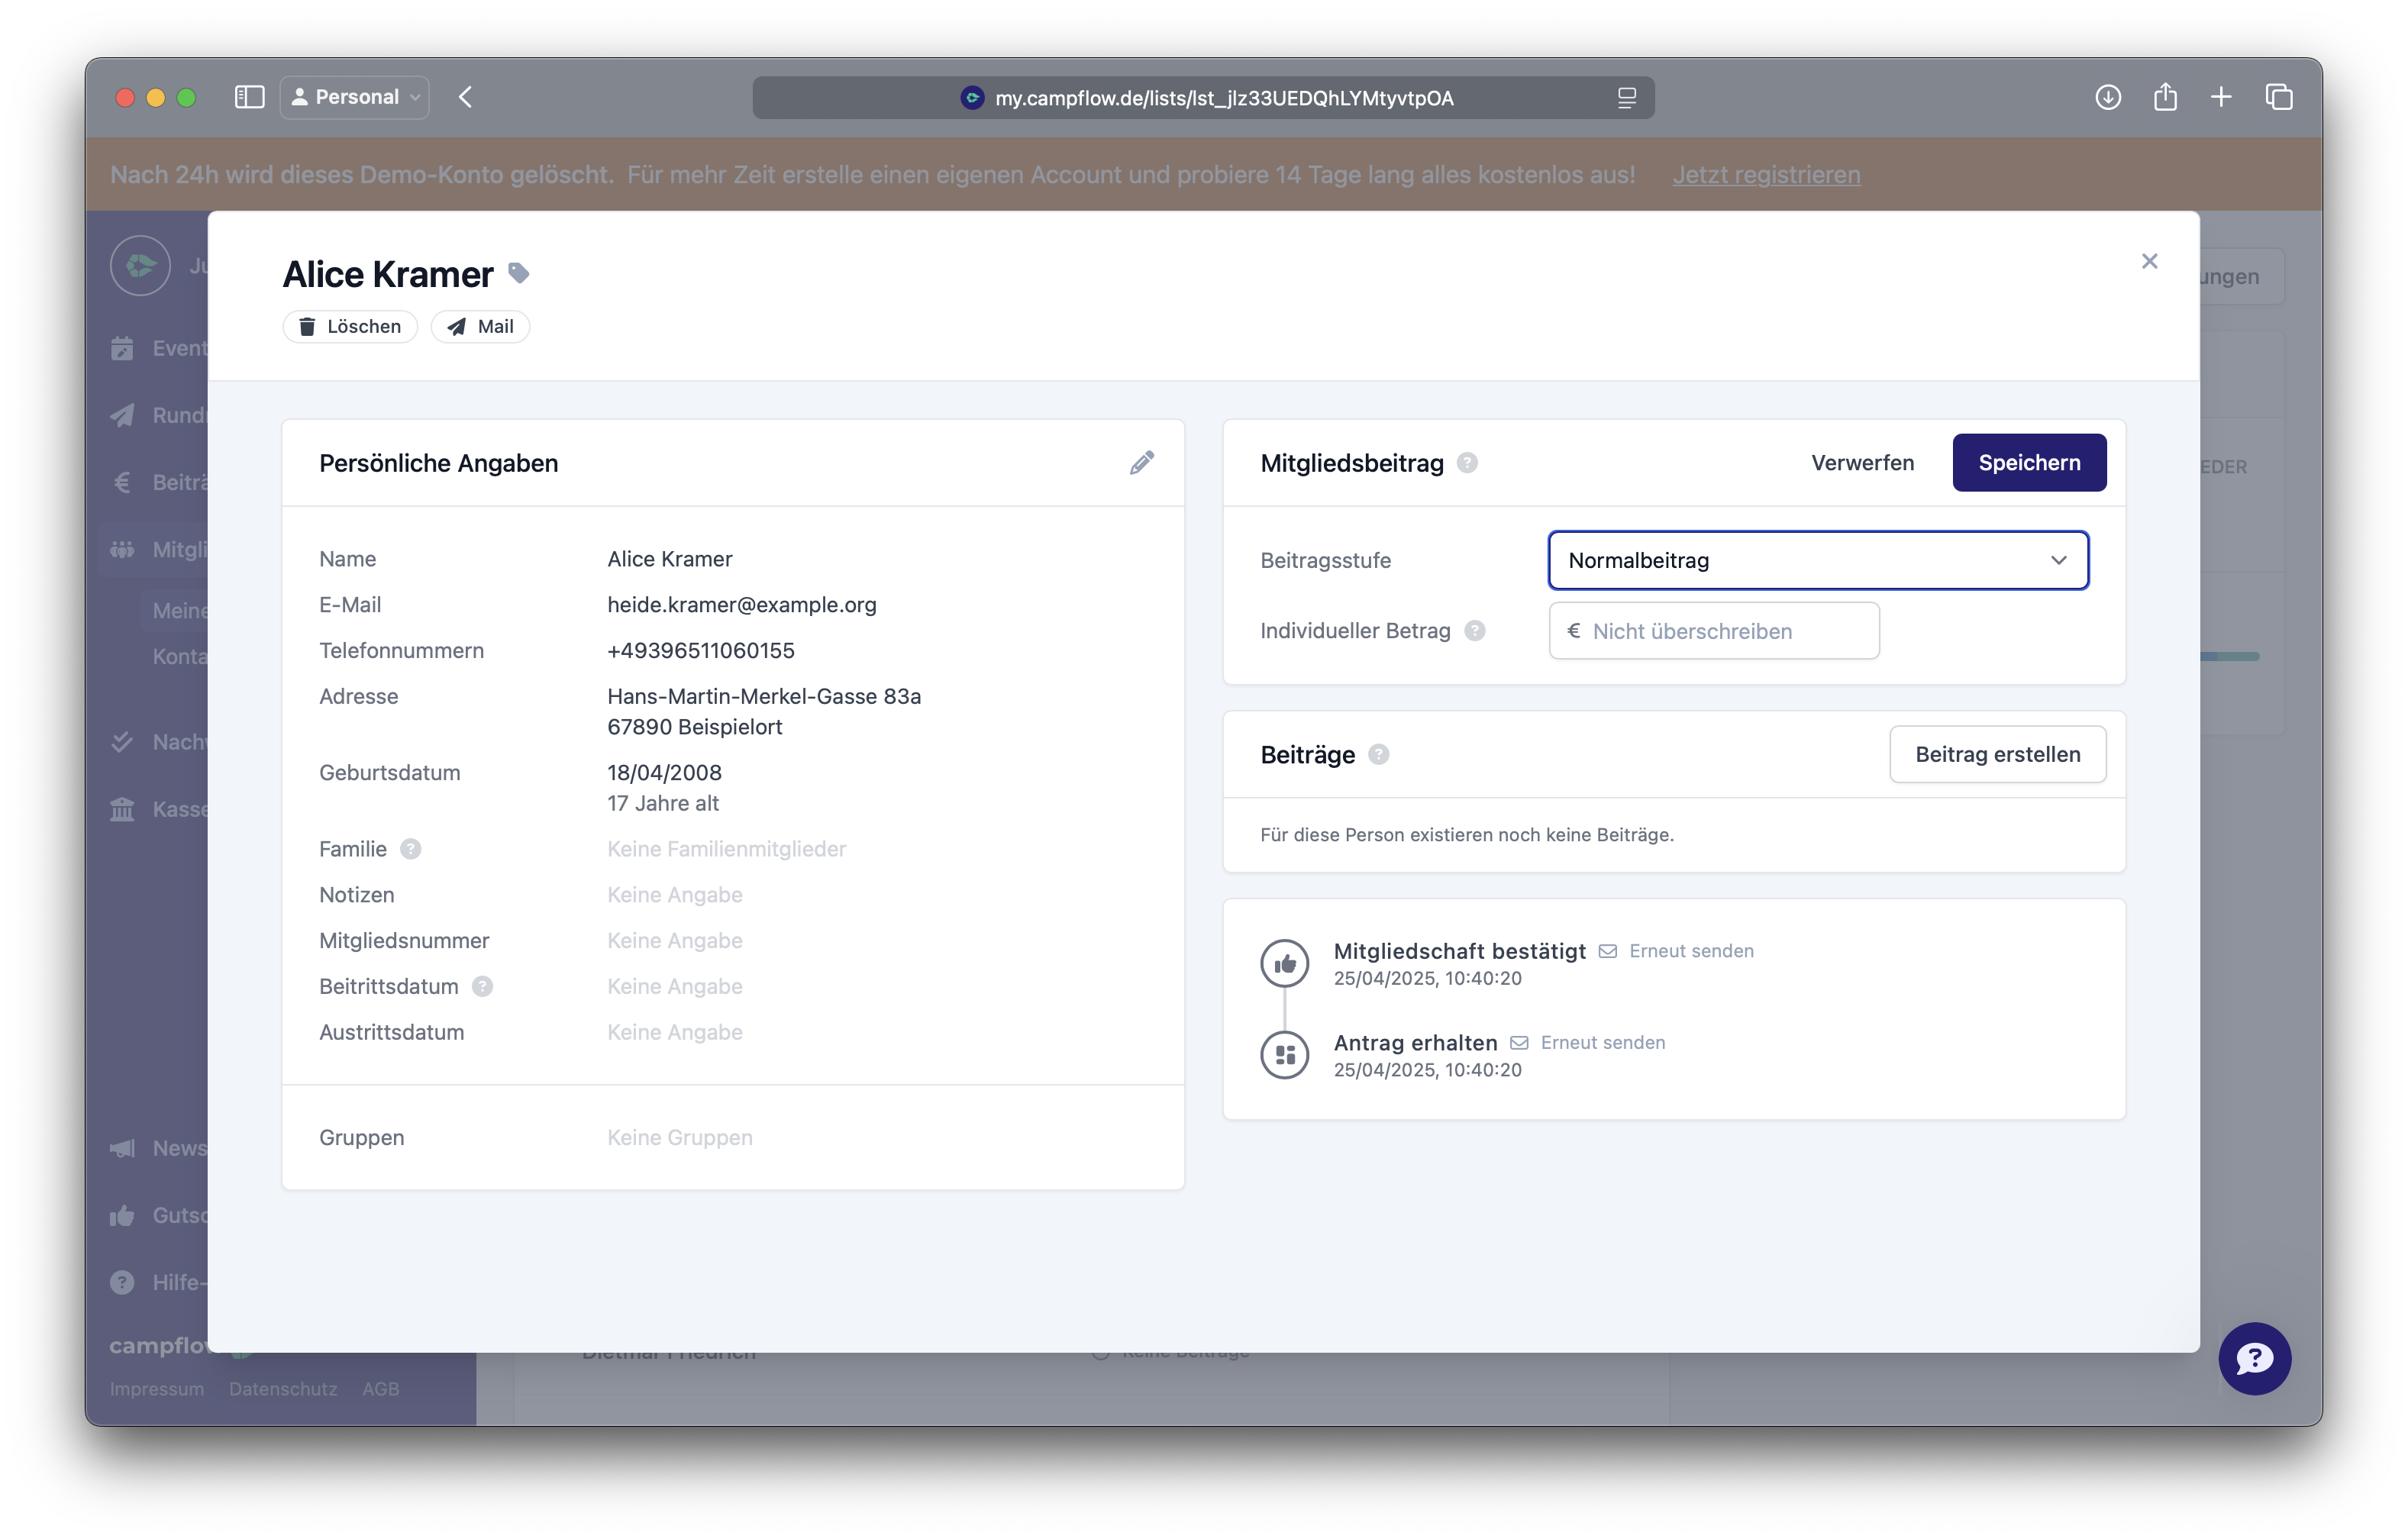The height and width of the screenshot is (1539, 2408).
Task: Click the Speichern button
Action: [x=2028, y=463]
